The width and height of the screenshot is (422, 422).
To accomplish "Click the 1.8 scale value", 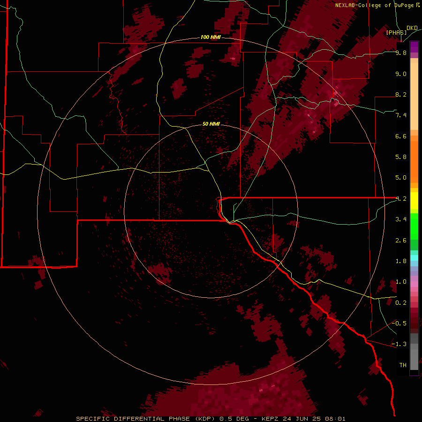I will coord(401,261).
